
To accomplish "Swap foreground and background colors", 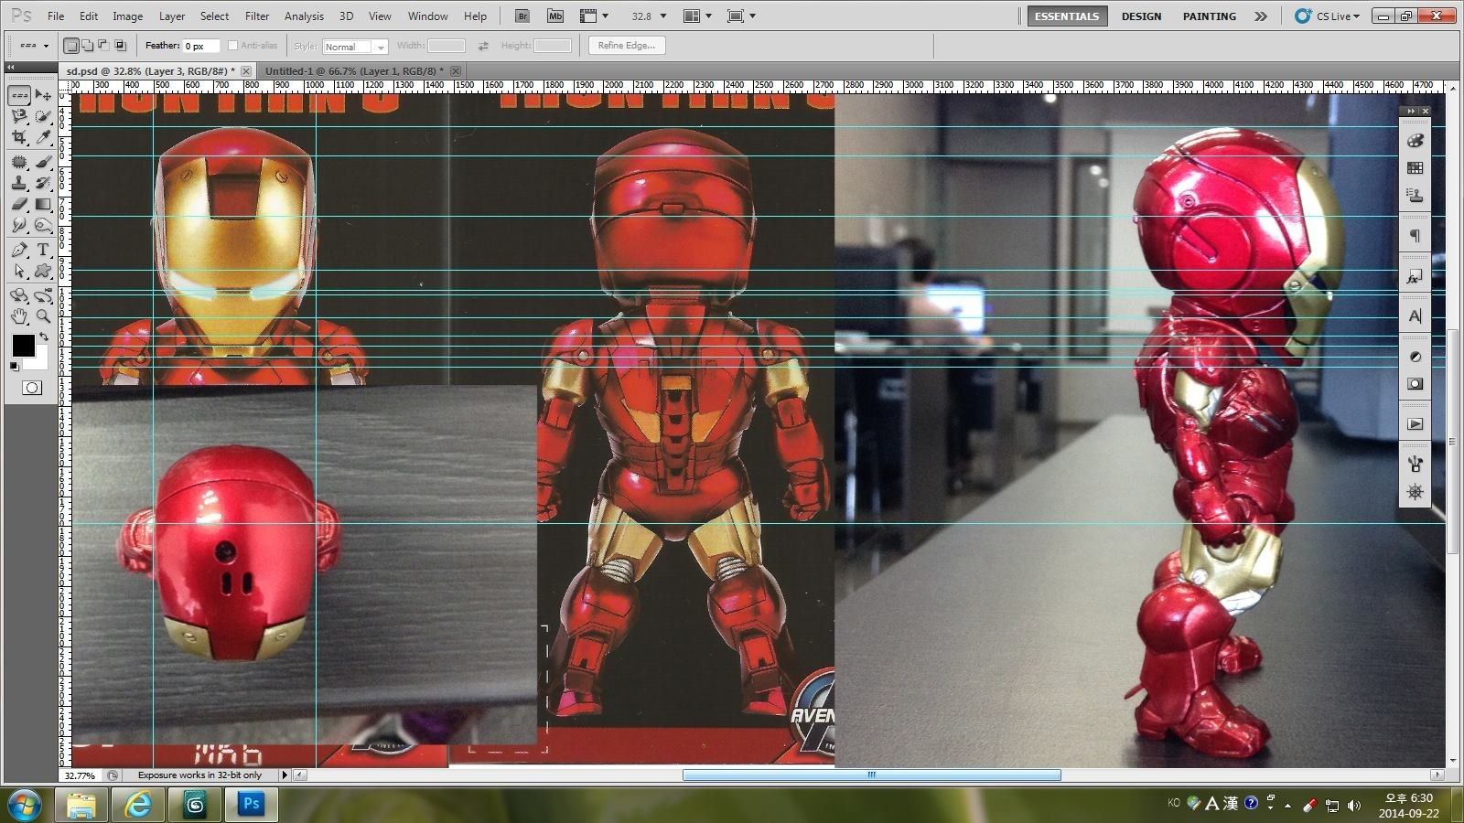I will click(x=43, y=337).
